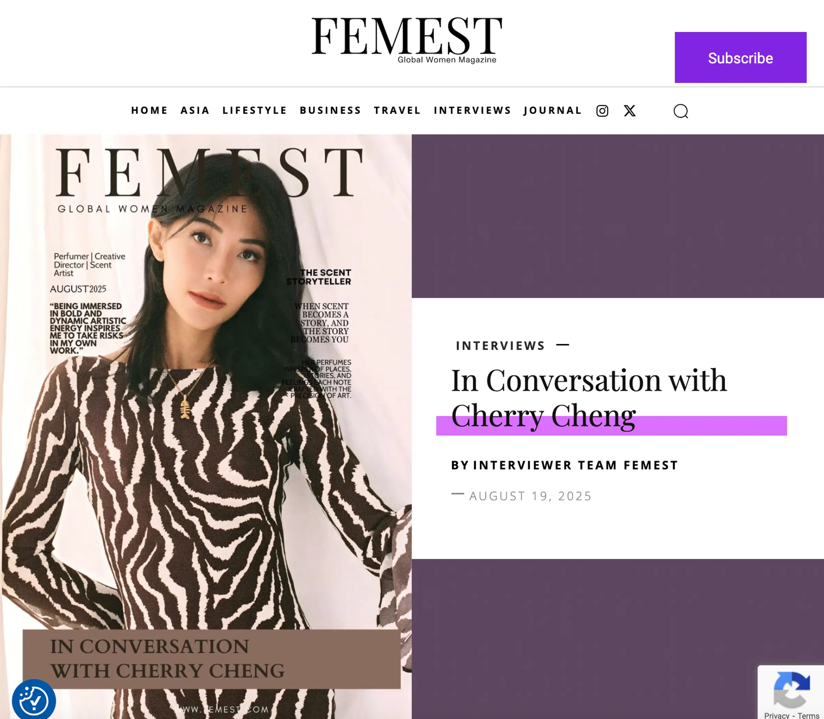
Task: Open the 'In Conversation with Cherry Cheng' headline
Action: tap(589, 398)
